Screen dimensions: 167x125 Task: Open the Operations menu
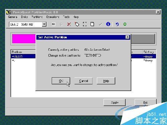click(x=53, y=17)
